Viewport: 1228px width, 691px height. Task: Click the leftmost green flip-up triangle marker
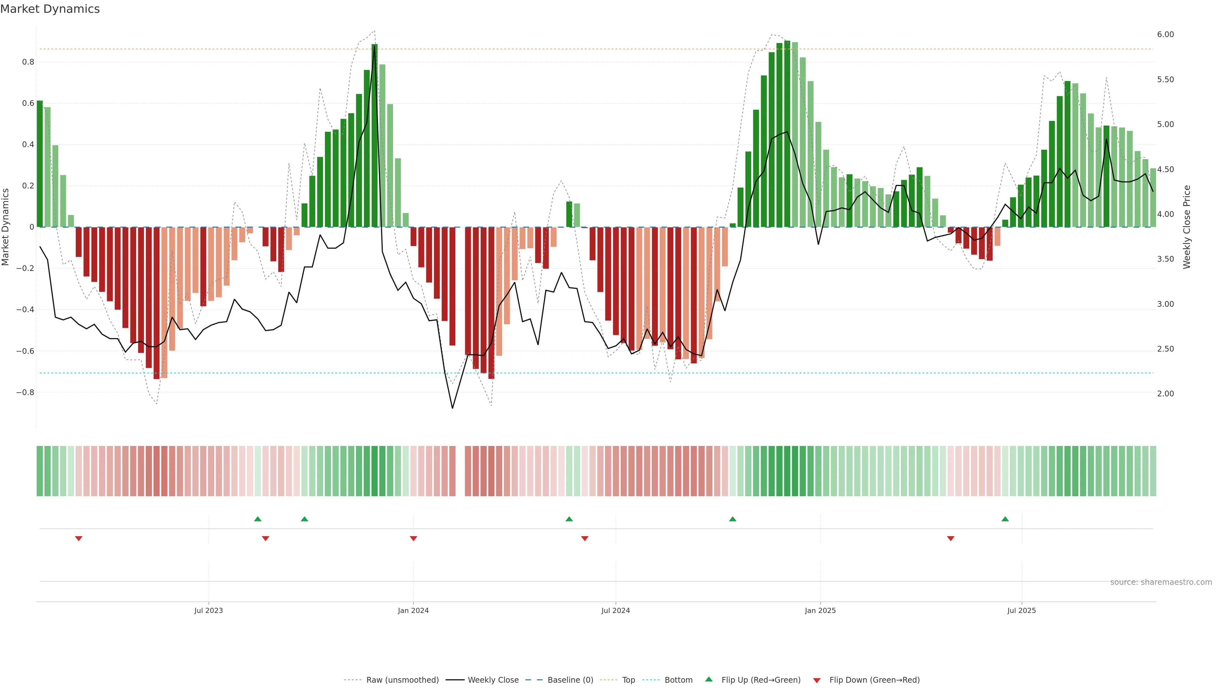[x=258, y=519]
